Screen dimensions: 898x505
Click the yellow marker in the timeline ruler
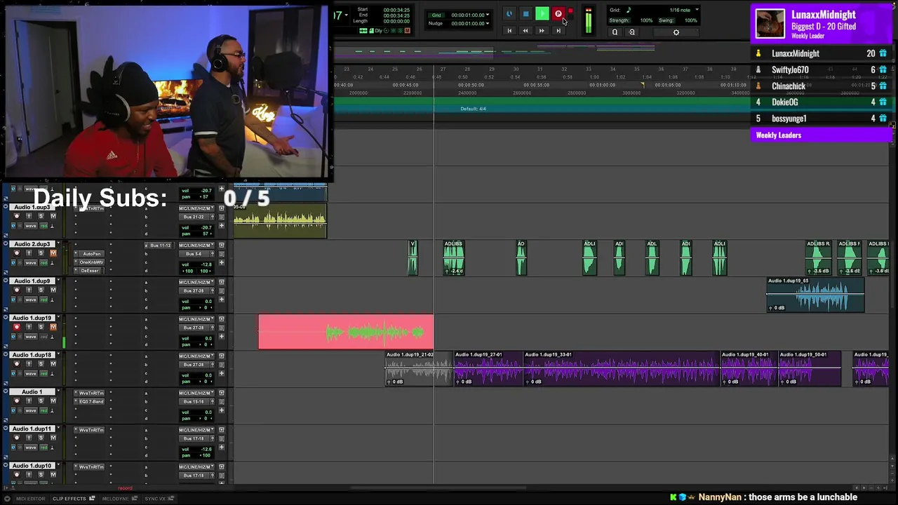click(x=642, y=85)
